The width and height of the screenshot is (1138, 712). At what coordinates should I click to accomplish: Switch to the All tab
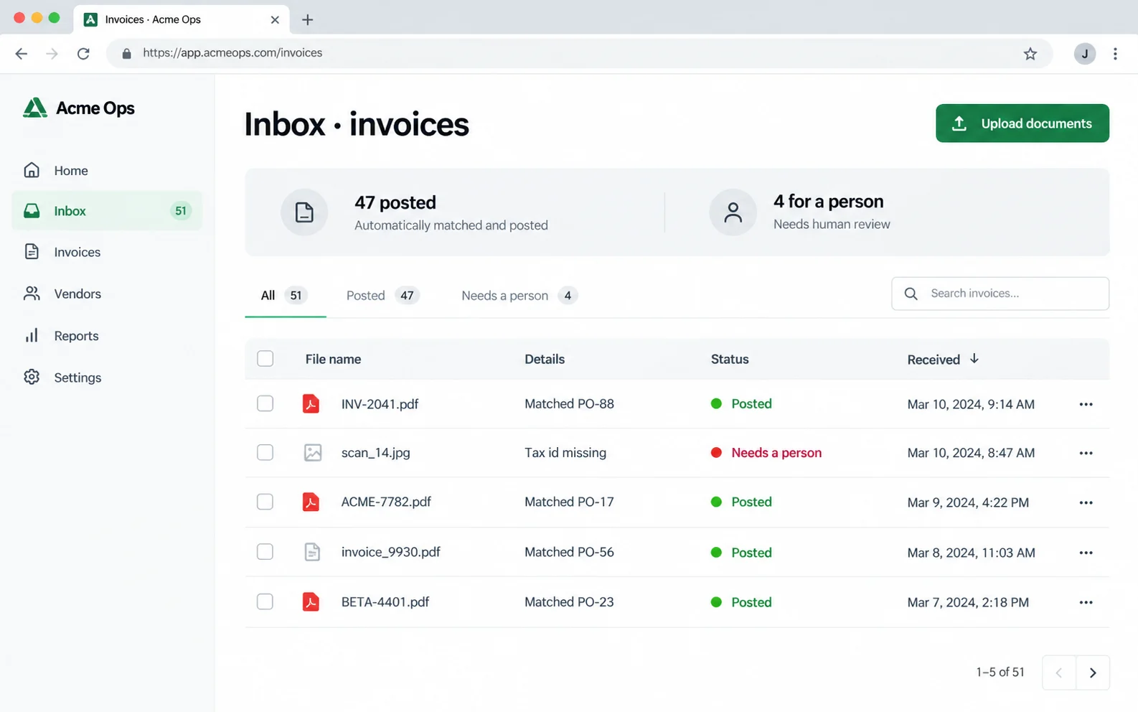[x=285, y=296]
